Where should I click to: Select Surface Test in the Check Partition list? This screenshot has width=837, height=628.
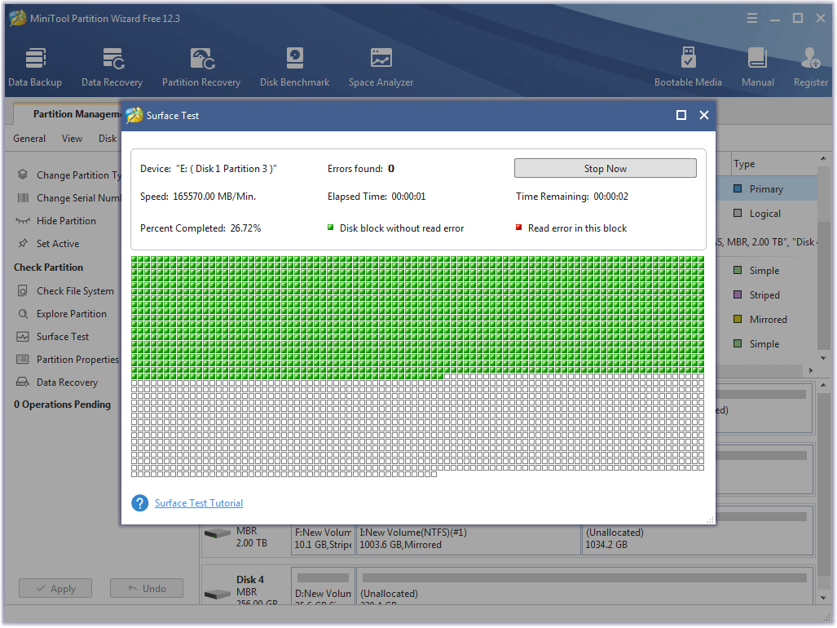[x=63, y=337]
